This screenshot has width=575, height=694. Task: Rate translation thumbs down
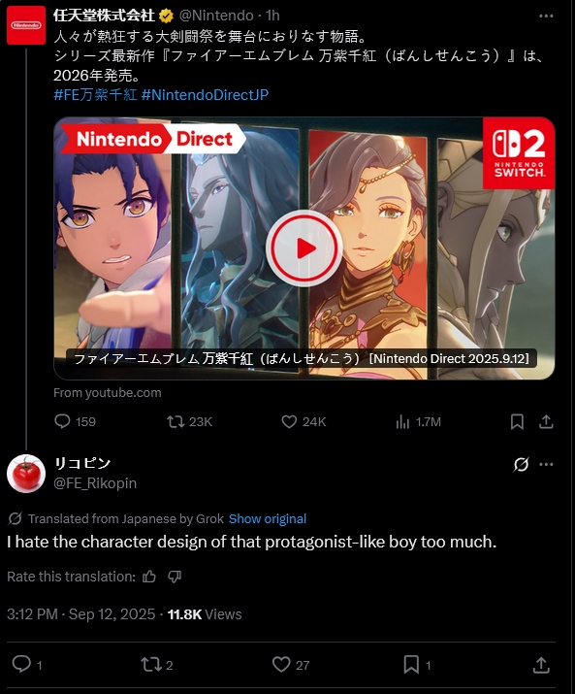pyautogui.click(x=175, y=577)
